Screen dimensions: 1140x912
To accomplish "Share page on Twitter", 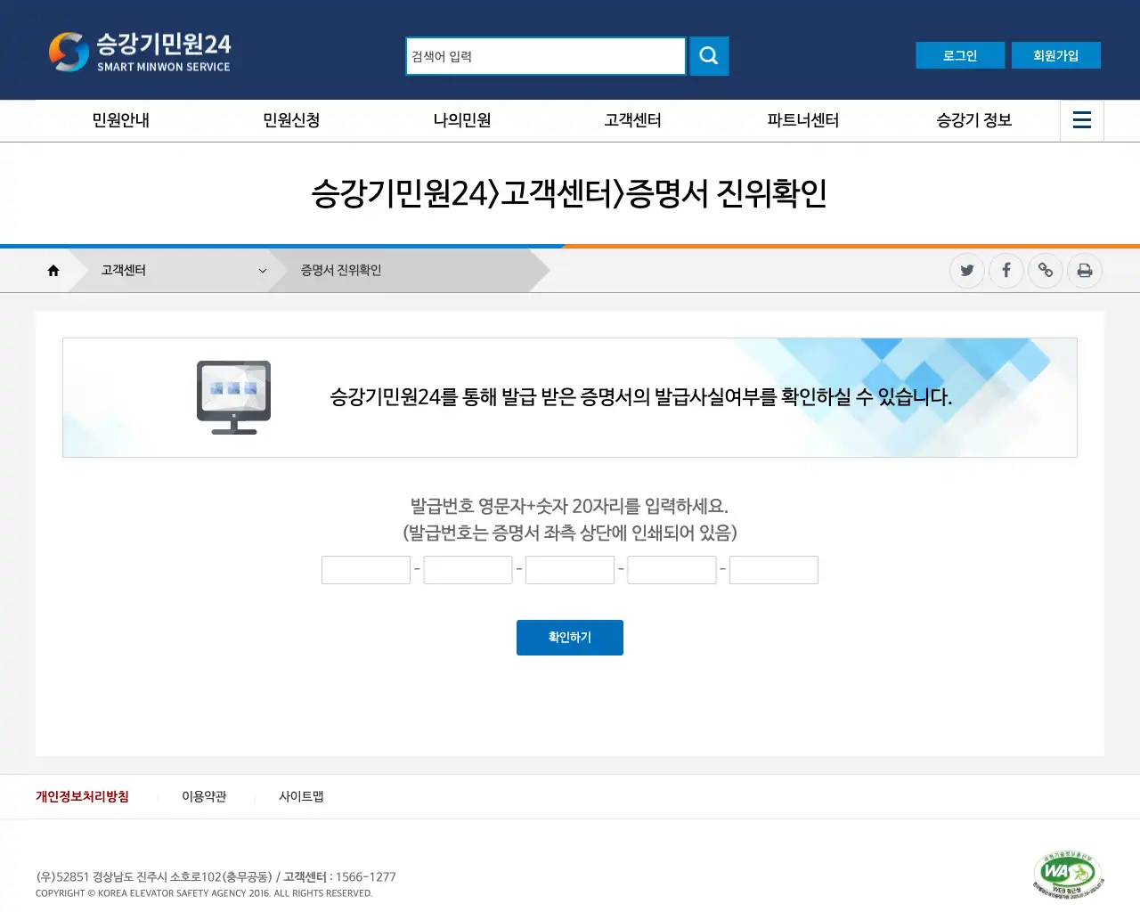I will point(967,271).
